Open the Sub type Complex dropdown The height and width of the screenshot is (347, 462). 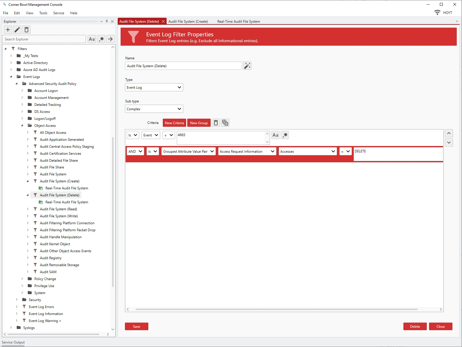(x=154, y=109)
